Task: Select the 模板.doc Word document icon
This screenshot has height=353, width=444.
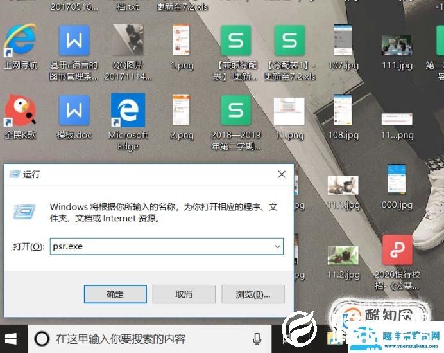Action: [x=74, y=110]
